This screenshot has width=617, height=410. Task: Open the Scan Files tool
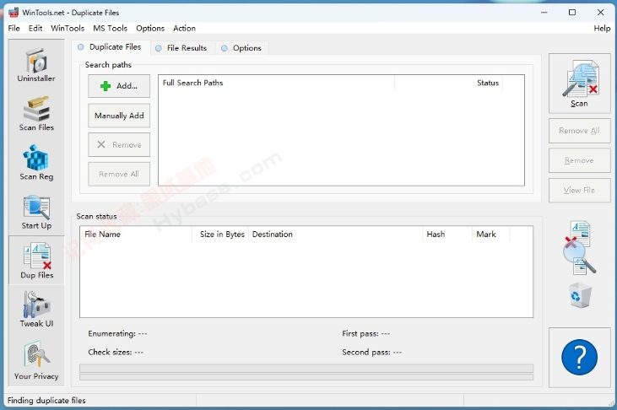click(x=36, y=114)
